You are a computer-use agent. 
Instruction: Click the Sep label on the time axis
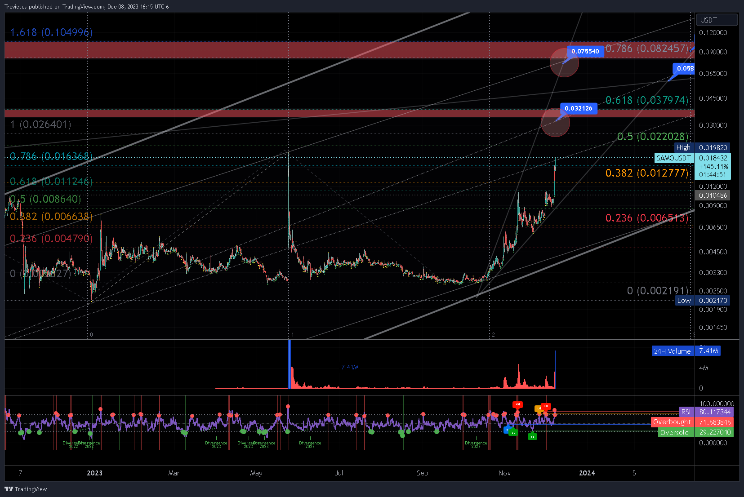422,473
